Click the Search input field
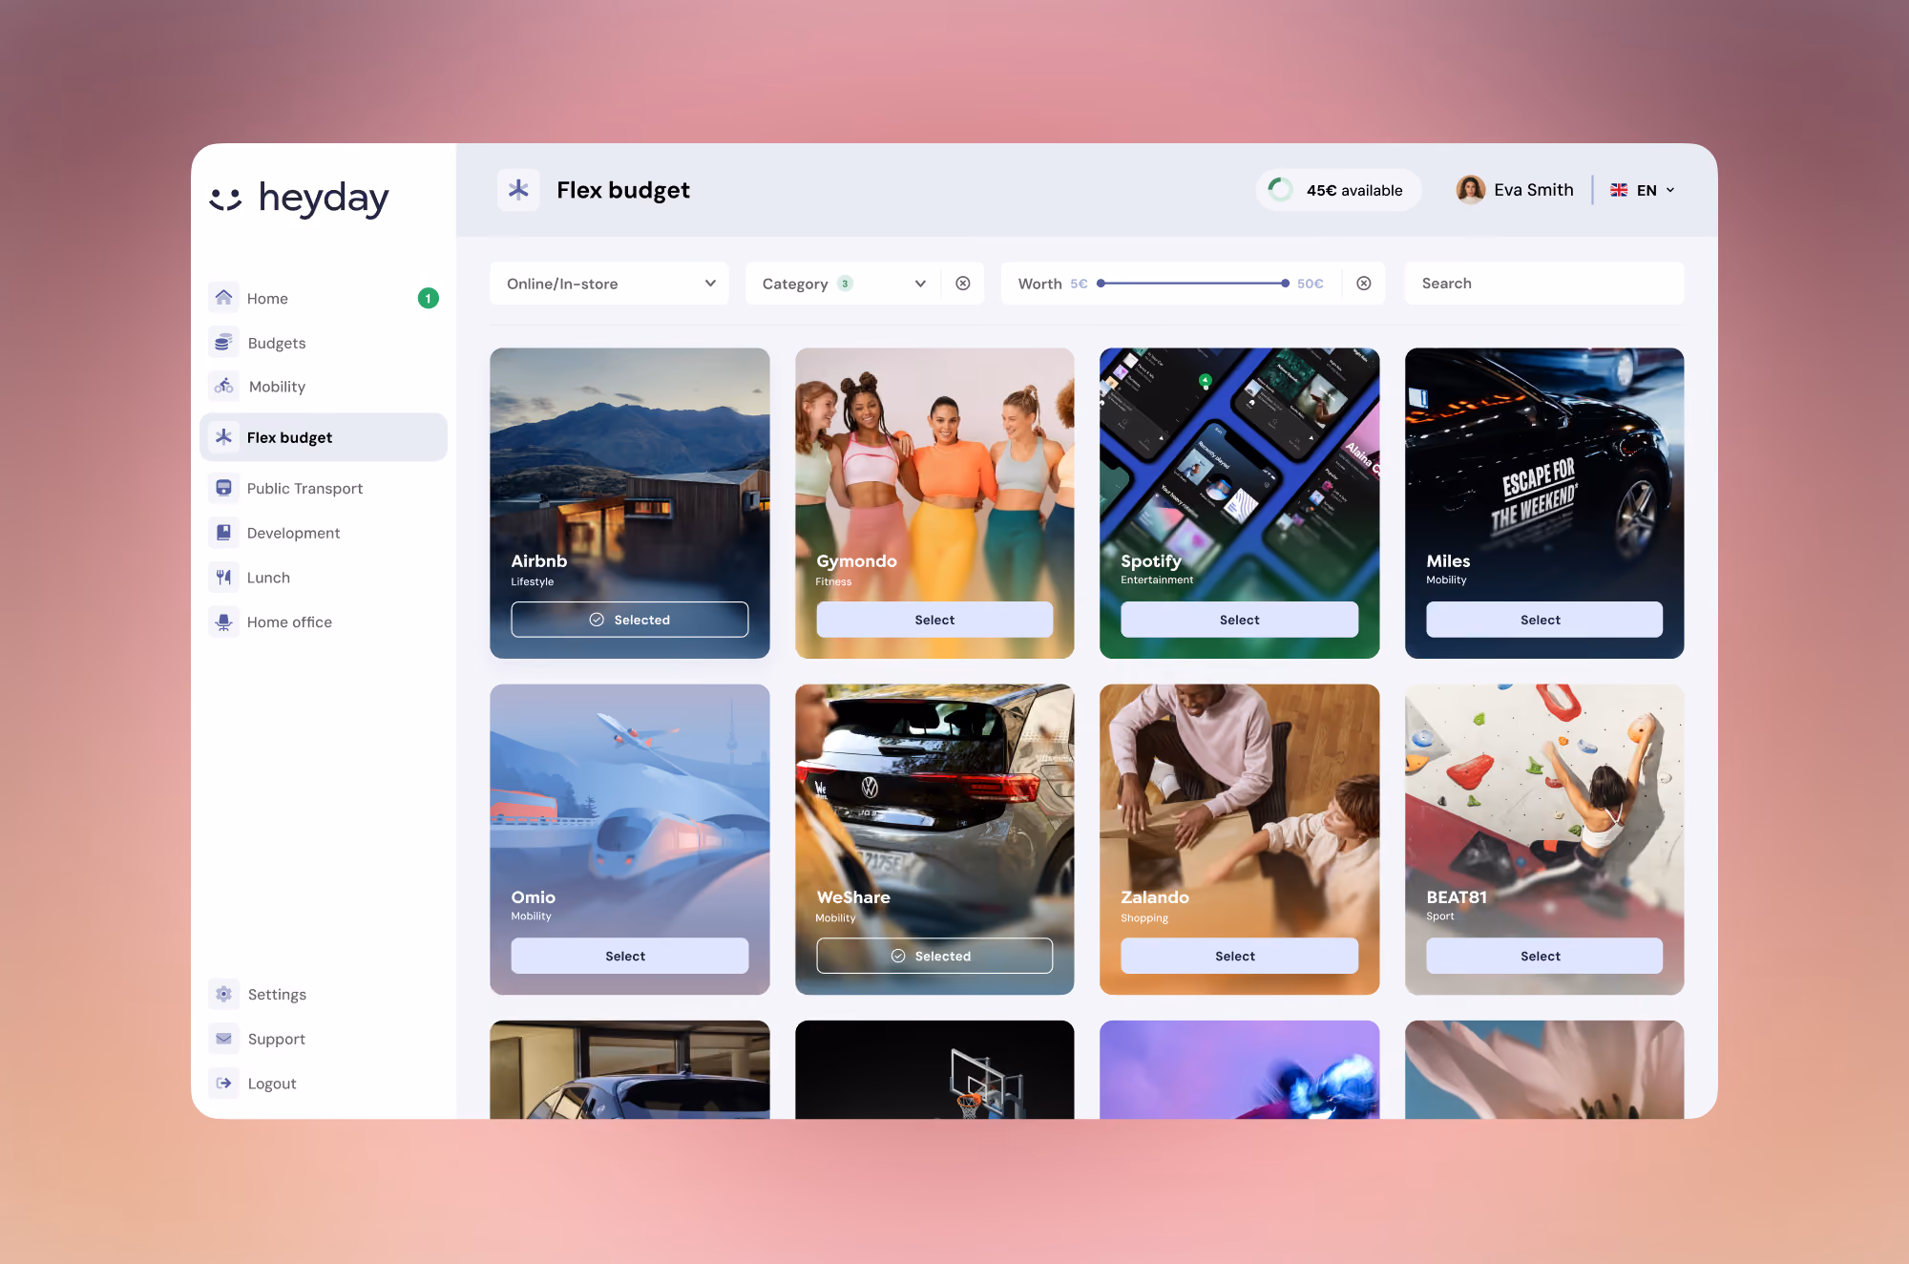Viewport: 1909px width, 1264px height. coord(1544,284)
